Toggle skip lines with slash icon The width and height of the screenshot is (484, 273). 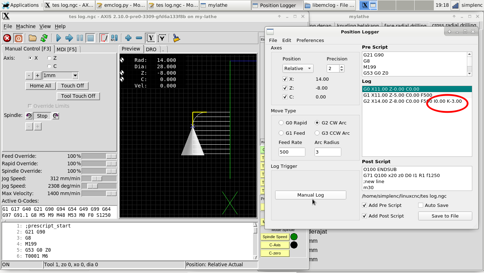(104, 38)
